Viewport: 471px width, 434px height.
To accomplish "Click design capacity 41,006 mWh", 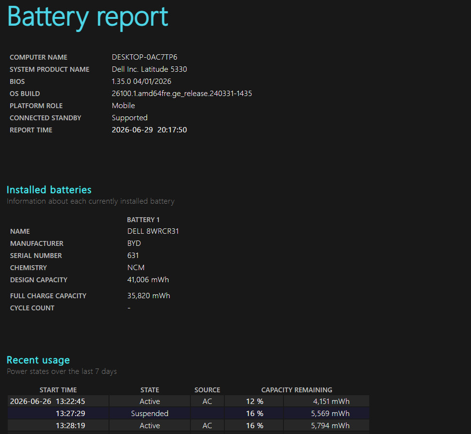I will coord(148,280).
